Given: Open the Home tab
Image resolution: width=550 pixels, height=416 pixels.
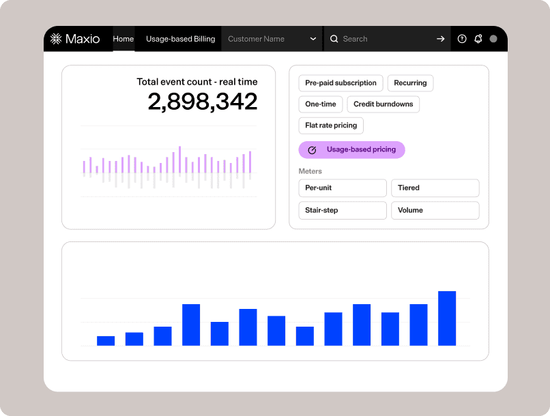Looking at the screenshot, I should [x=123, y=39].
